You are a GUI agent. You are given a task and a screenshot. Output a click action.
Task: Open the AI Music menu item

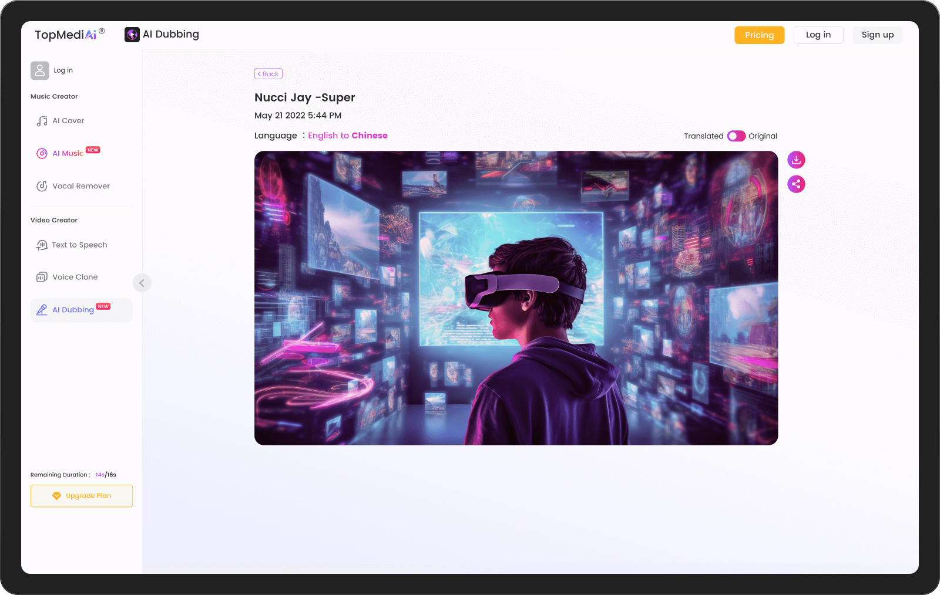click(x=68, y=153)
